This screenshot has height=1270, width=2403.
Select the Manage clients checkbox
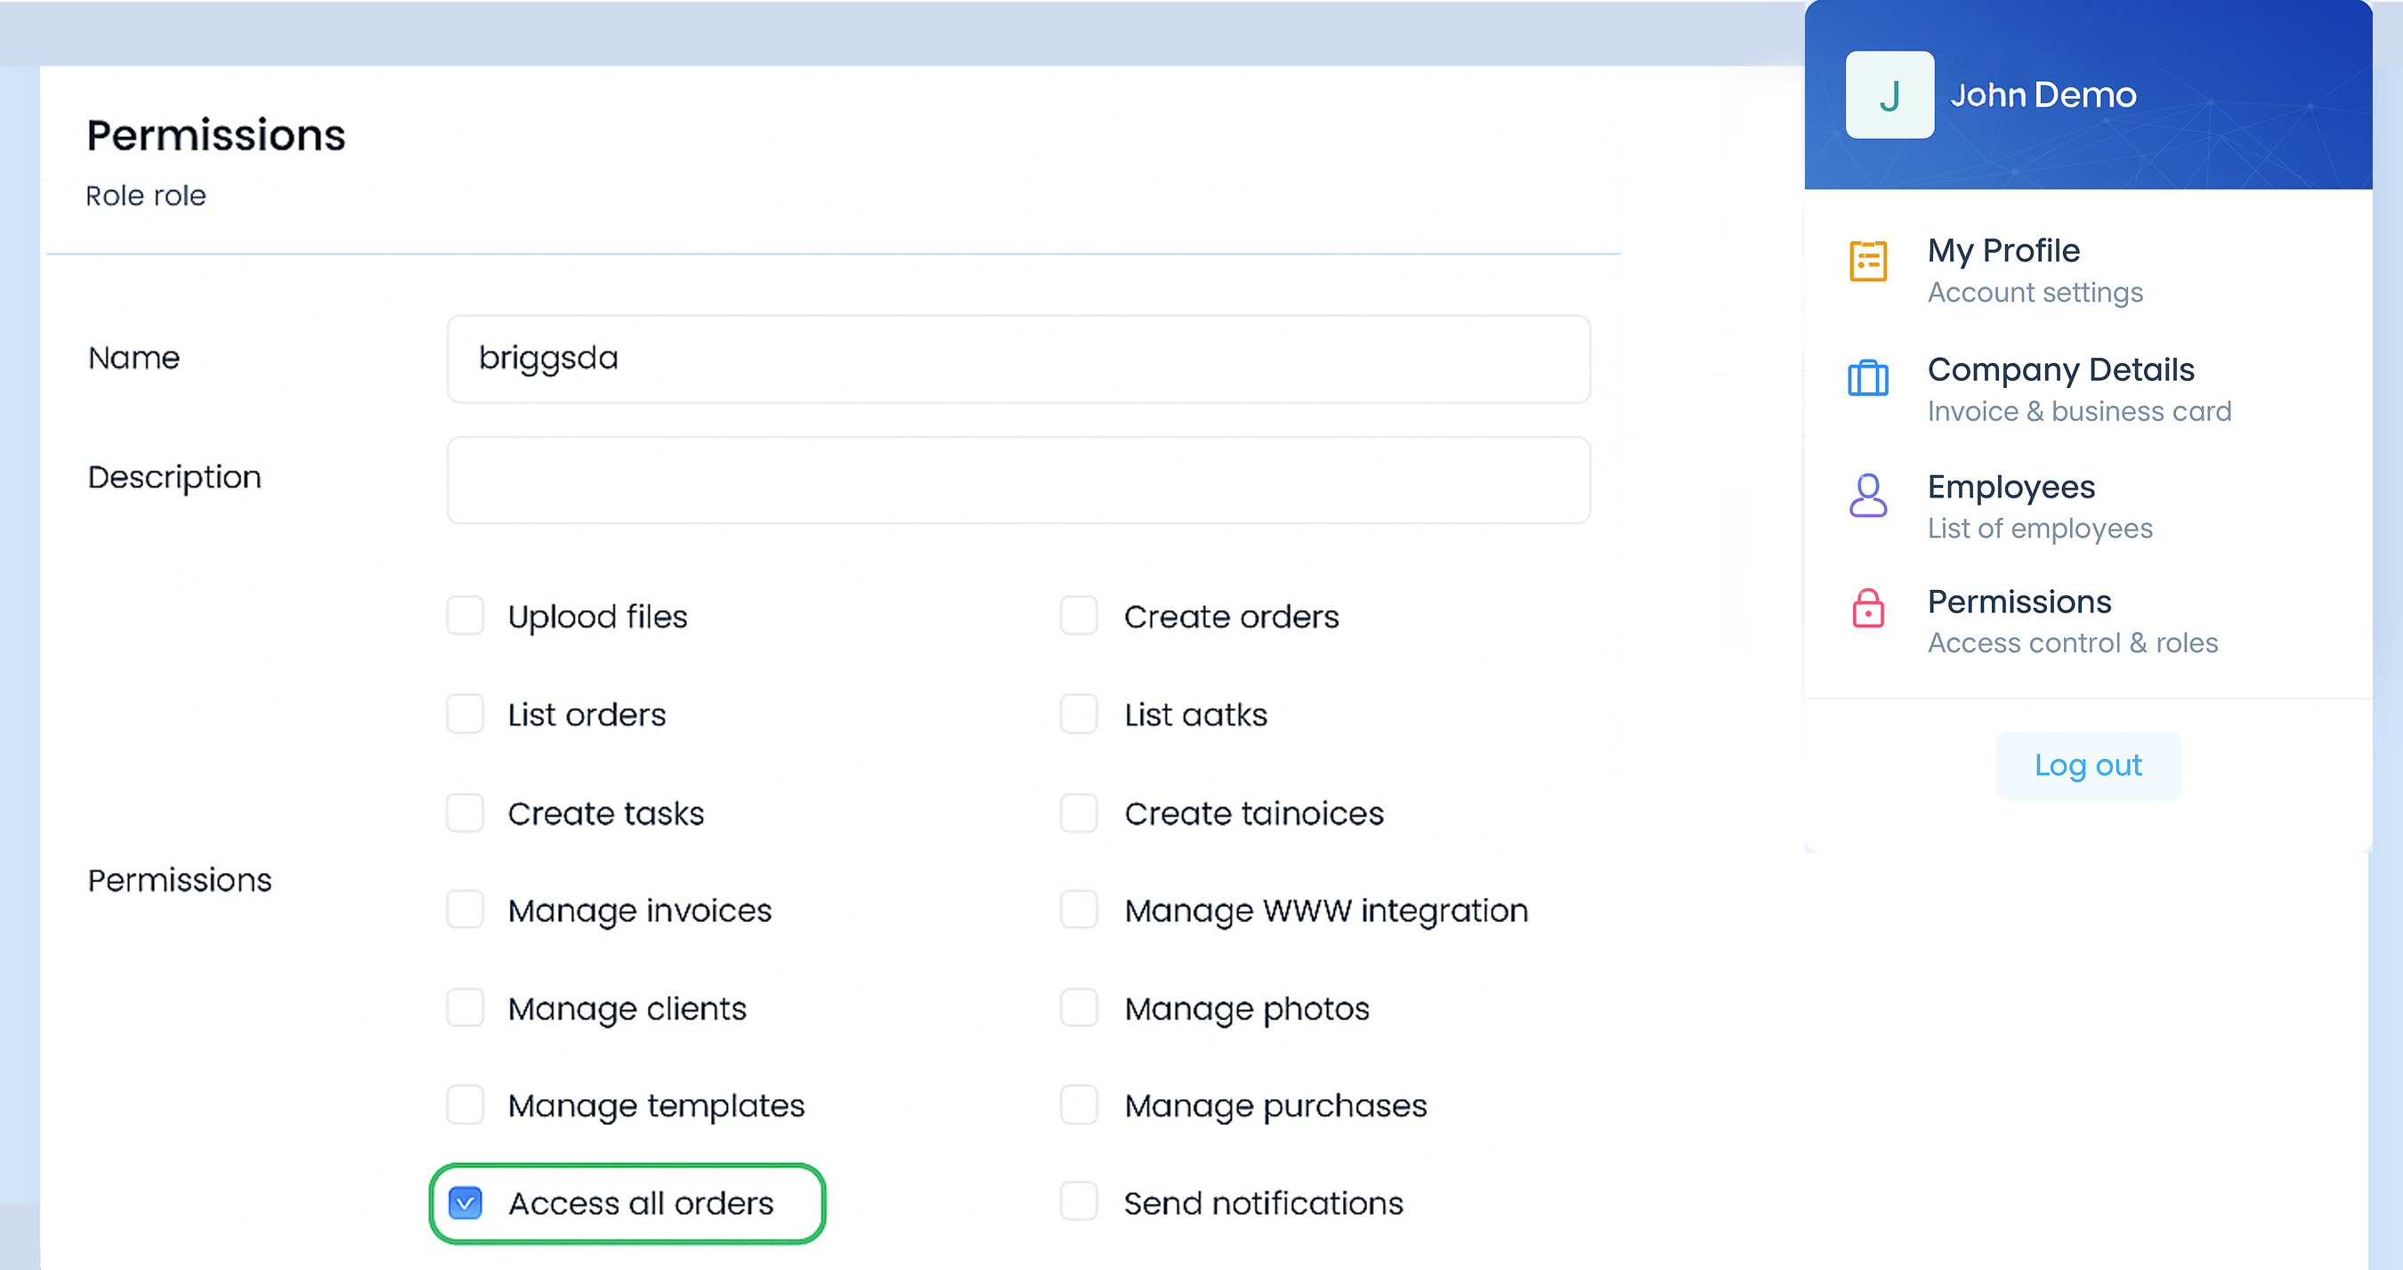click(x=465, y=1007)
